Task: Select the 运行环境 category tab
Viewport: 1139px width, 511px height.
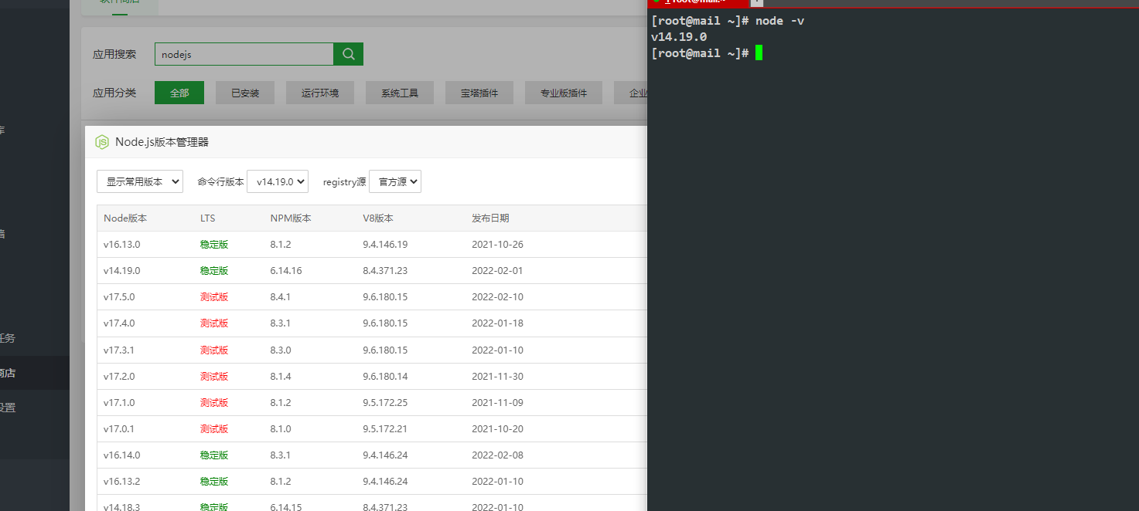Action: (x=320, y=93)
